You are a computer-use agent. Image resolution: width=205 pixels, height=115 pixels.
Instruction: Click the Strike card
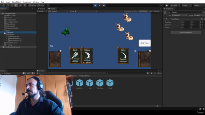point(123,56)
